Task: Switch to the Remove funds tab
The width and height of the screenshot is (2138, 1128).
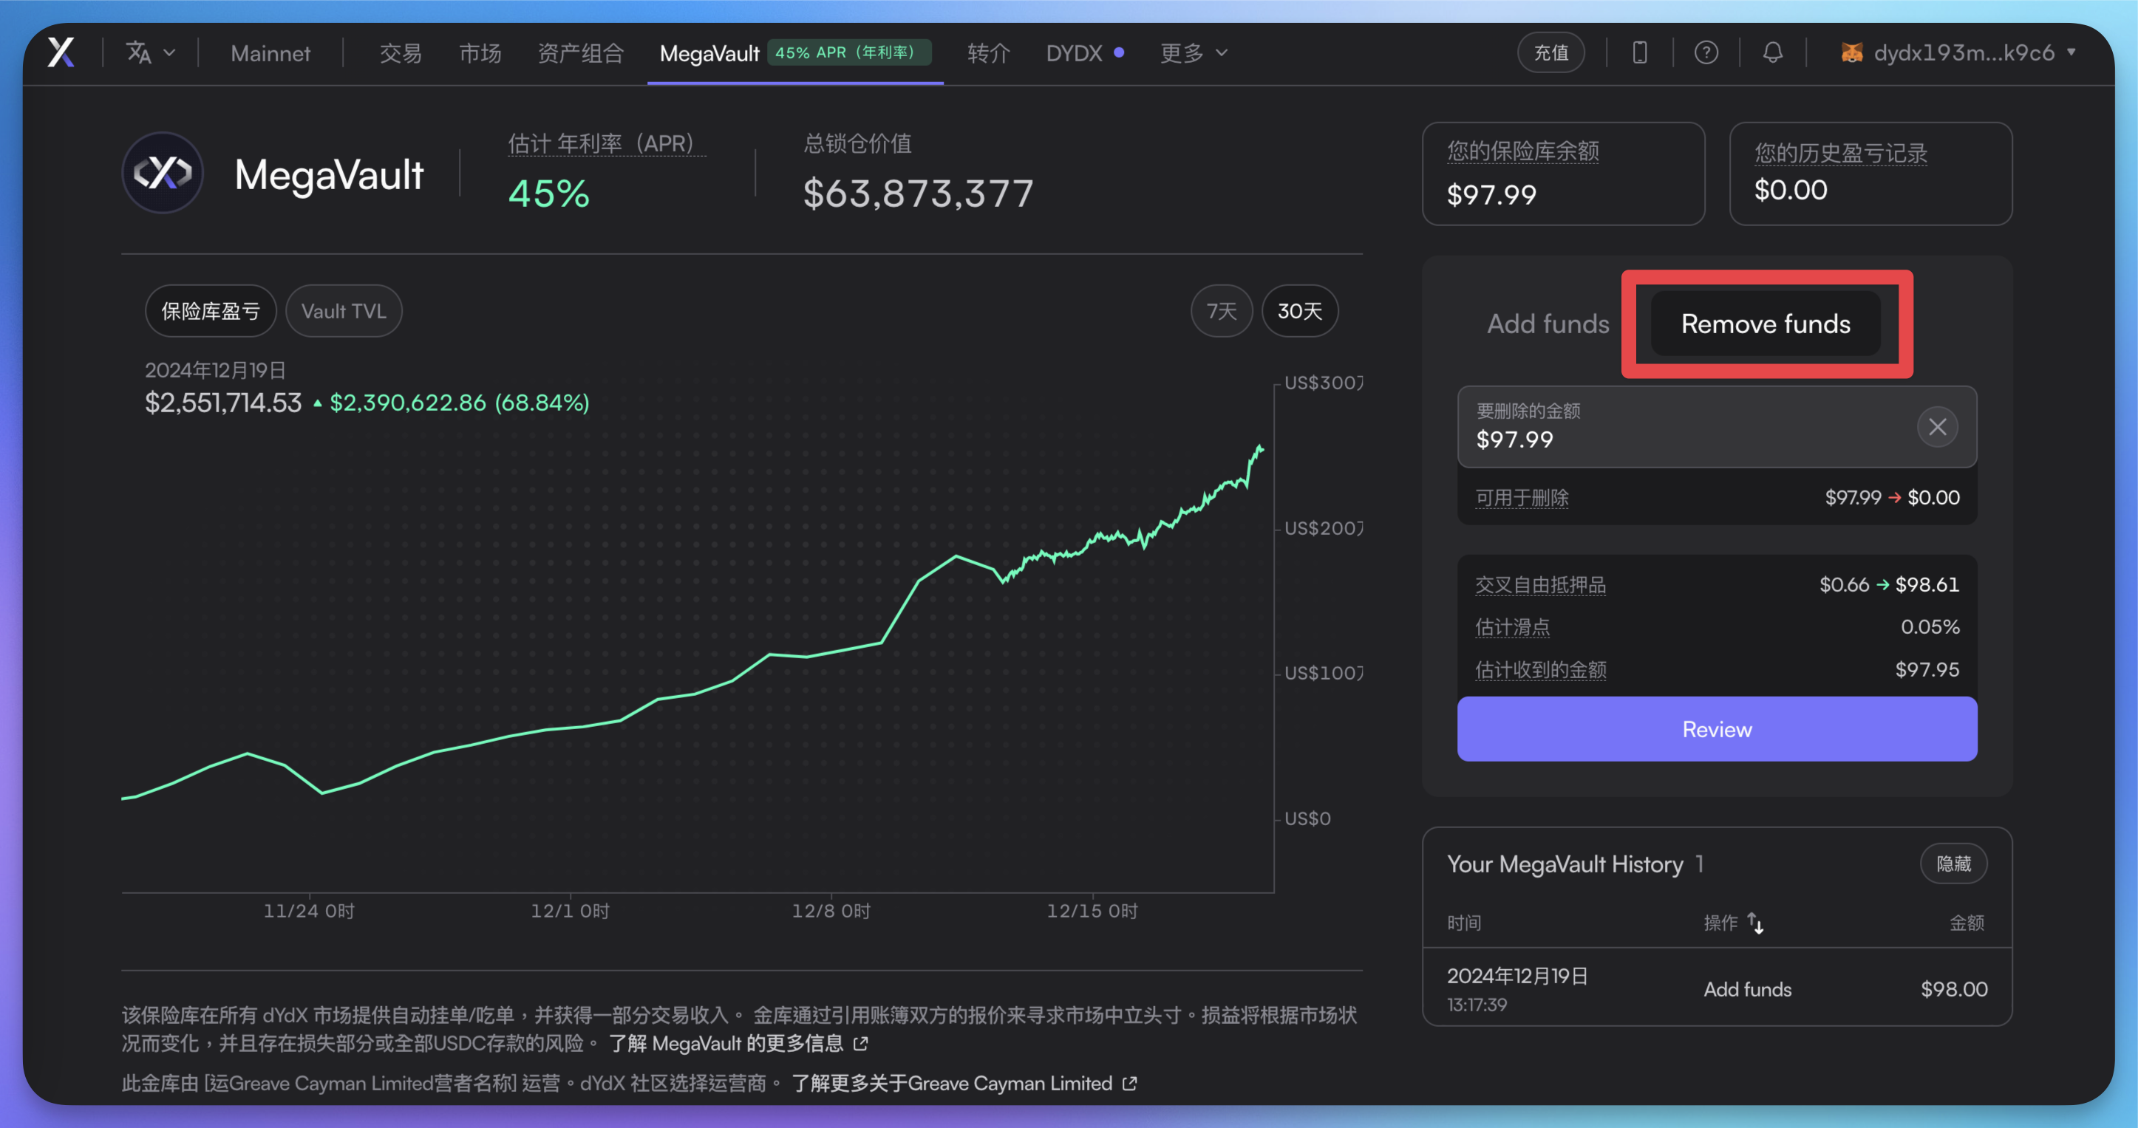Action: [x=1766, y=324]
